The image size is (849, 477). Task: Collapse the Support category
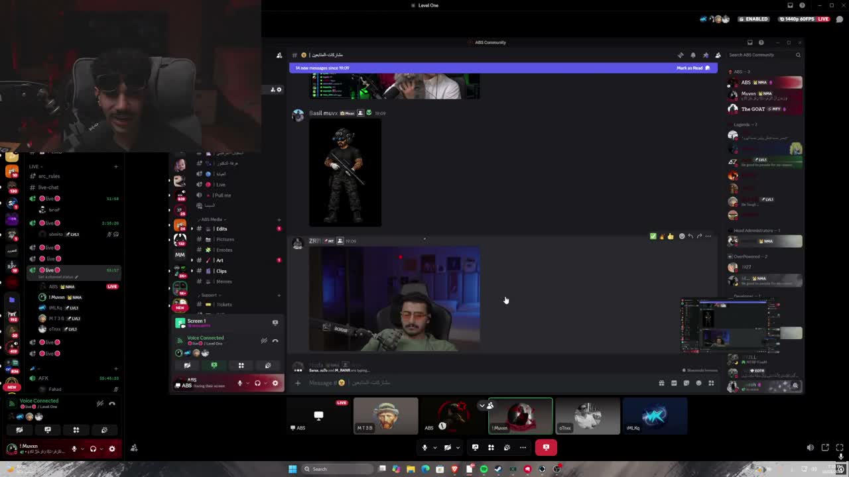(x=210, y=295)
